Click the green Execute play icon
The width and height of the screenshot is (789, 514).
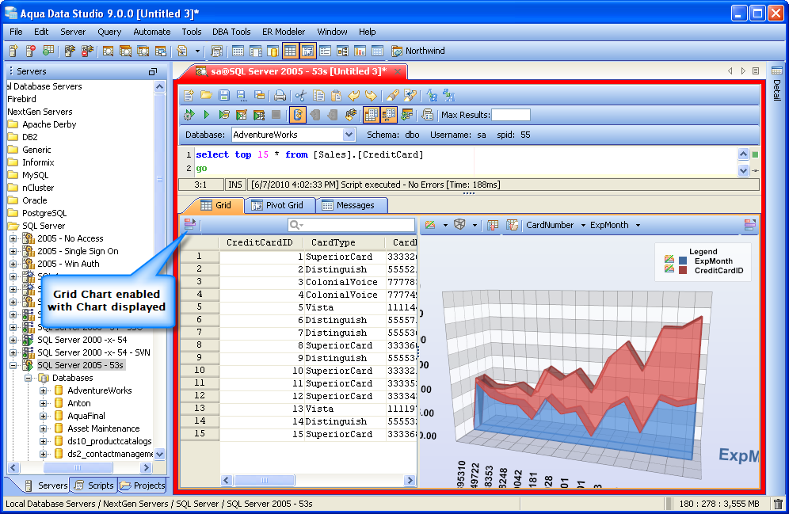tap(206, 115)
